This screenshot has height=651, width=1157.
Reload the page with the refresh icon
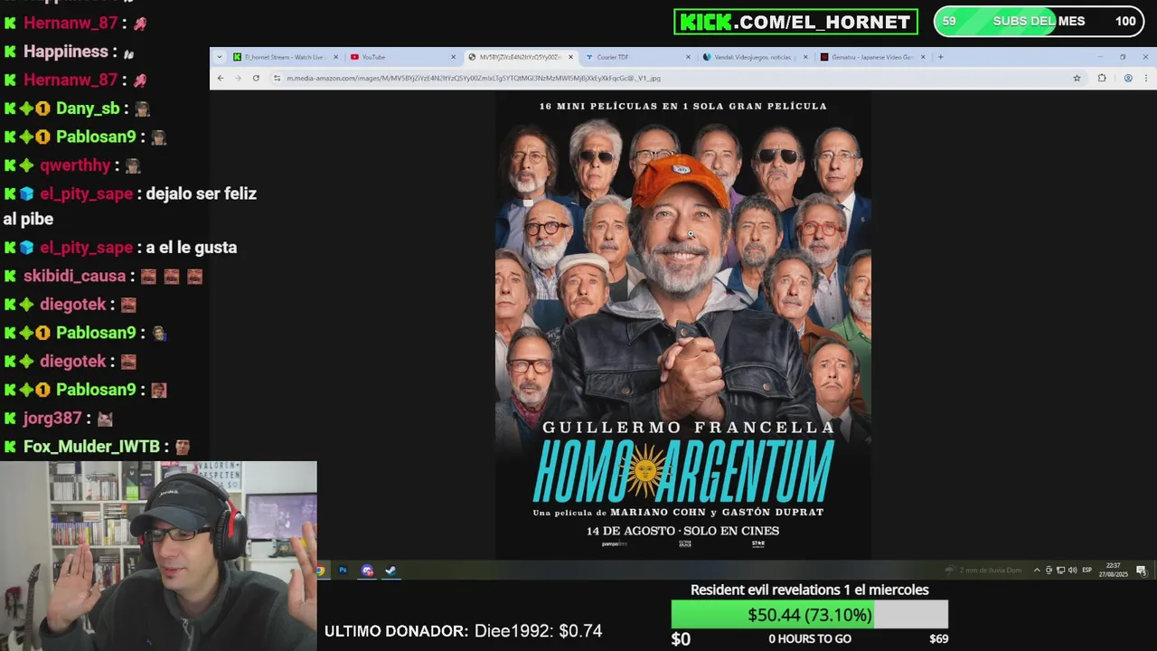pos(256,78)
